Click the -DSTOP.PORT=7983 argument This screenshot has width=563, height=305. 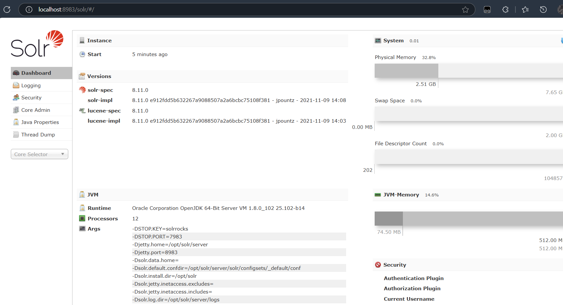(157, 236)
